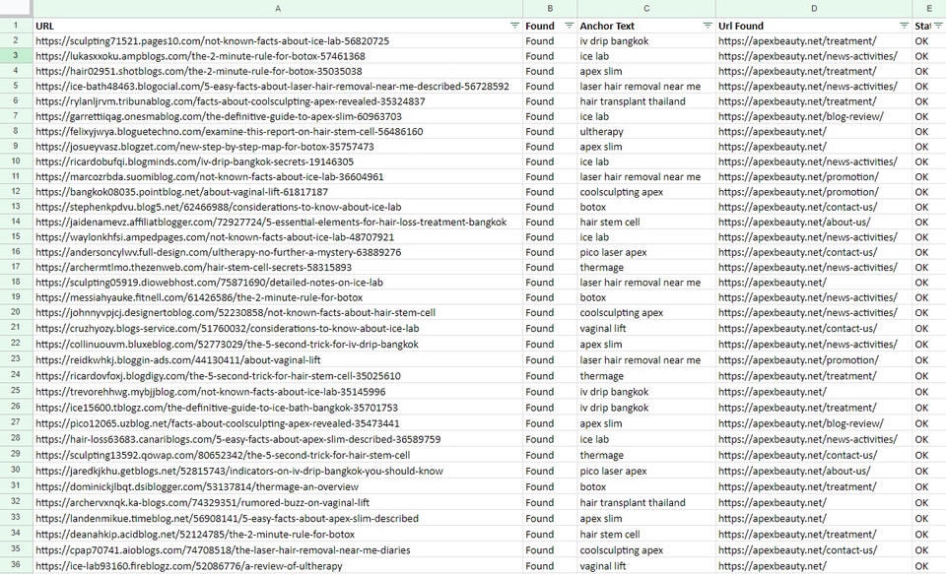Open filter dropdown for URL column
The image size is (946, 574).
click(x=514, y=26)
